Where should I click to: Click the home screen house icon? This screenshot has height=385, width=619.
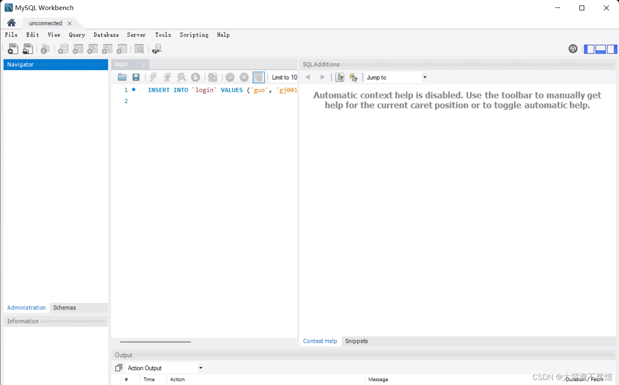[11, 23]
